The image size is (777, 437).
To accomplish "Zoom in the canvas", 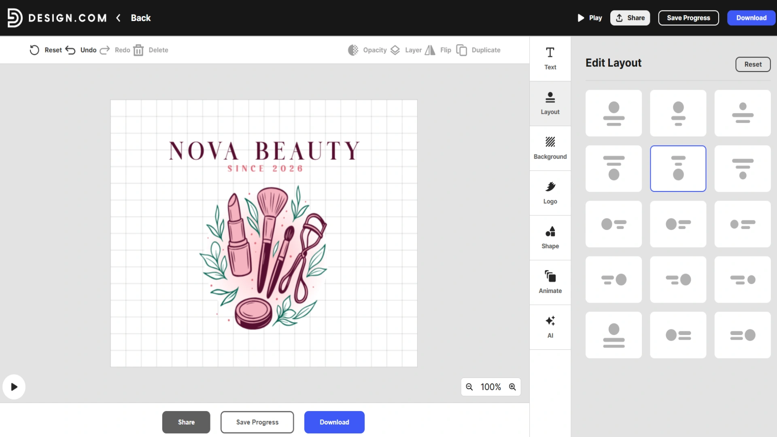I will pyautogui.click(x=512, y=387).
